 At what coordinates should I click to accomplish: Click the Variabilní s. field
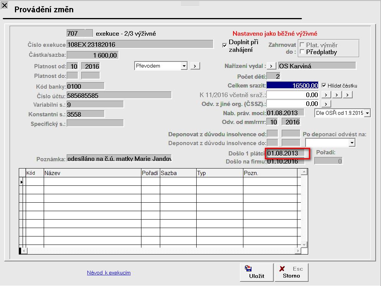coord(95,105)
